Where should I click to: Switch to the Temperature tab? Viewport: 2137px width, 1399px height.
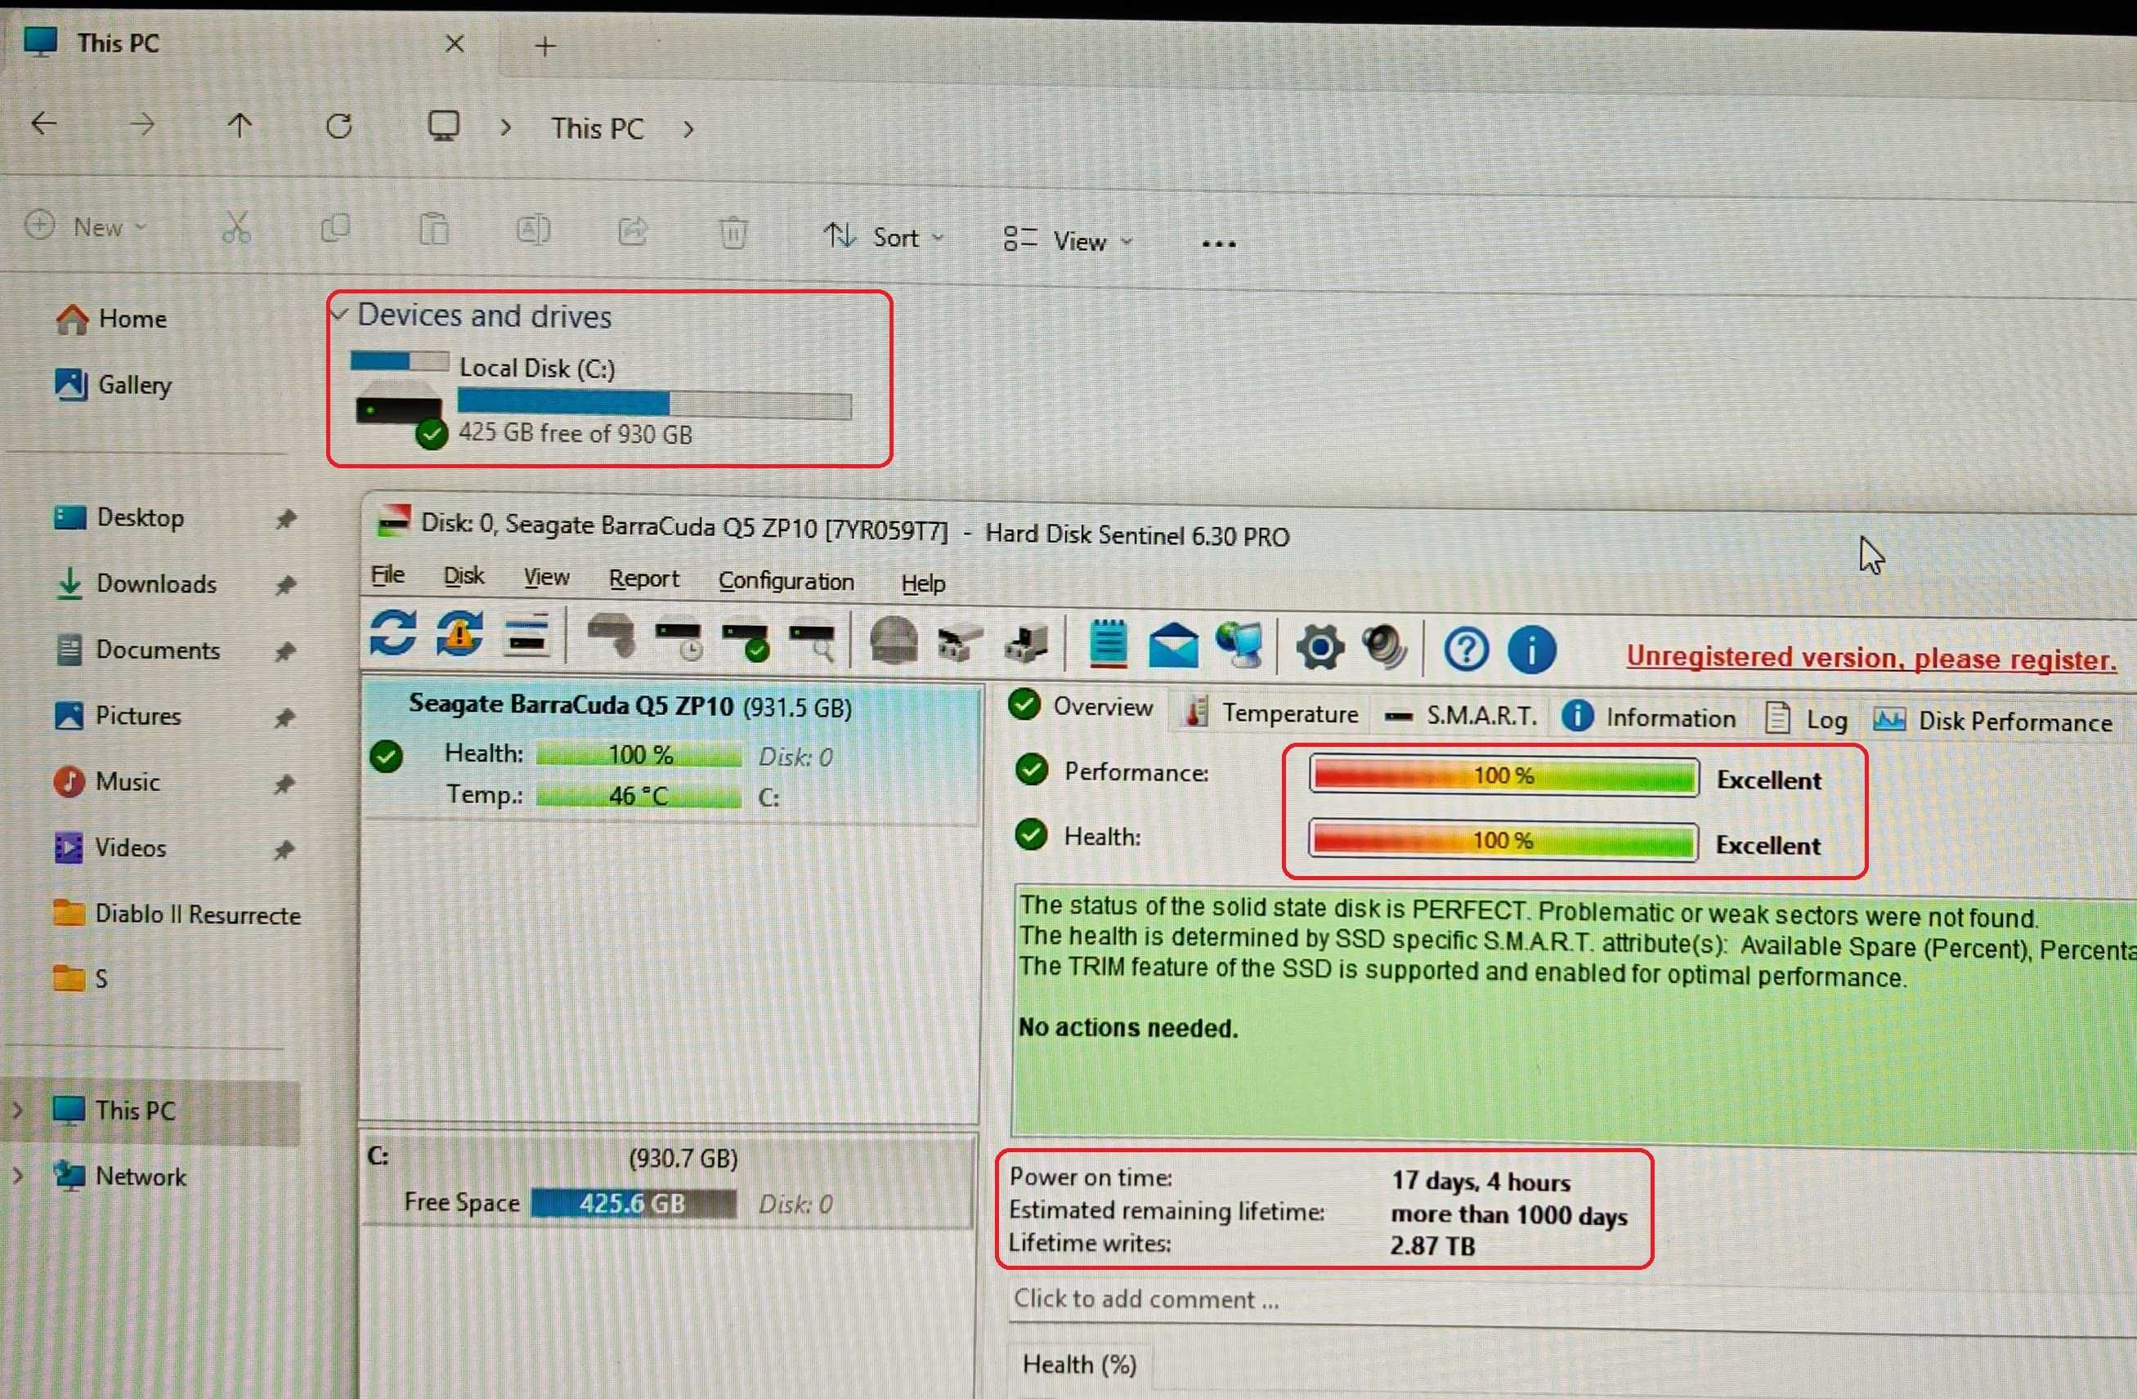click(x=1272, y=714)
